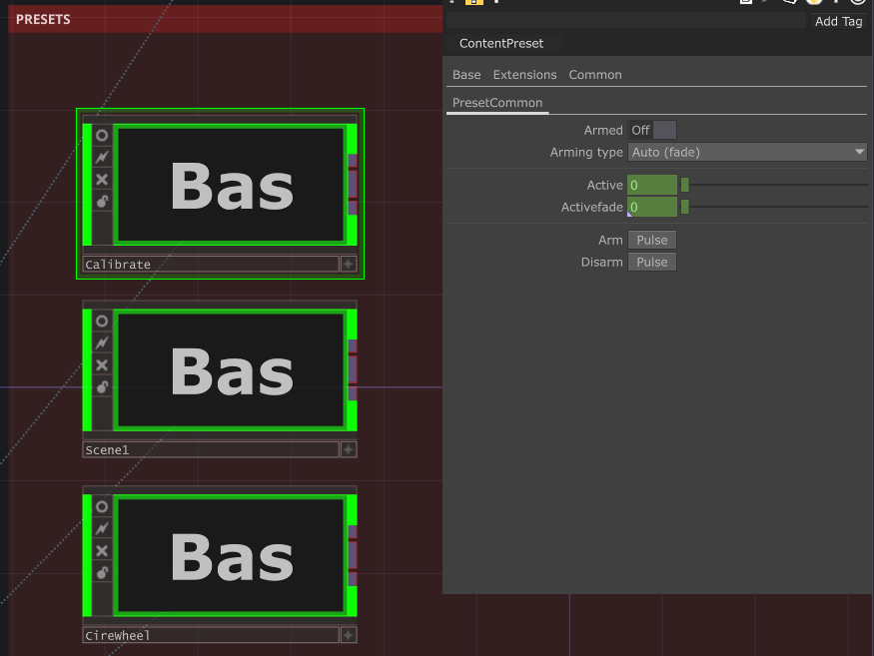Toggle viewer flag on Calibrate node
The height and width of the screenshot is (656, 874).
[x=102, y=136]
